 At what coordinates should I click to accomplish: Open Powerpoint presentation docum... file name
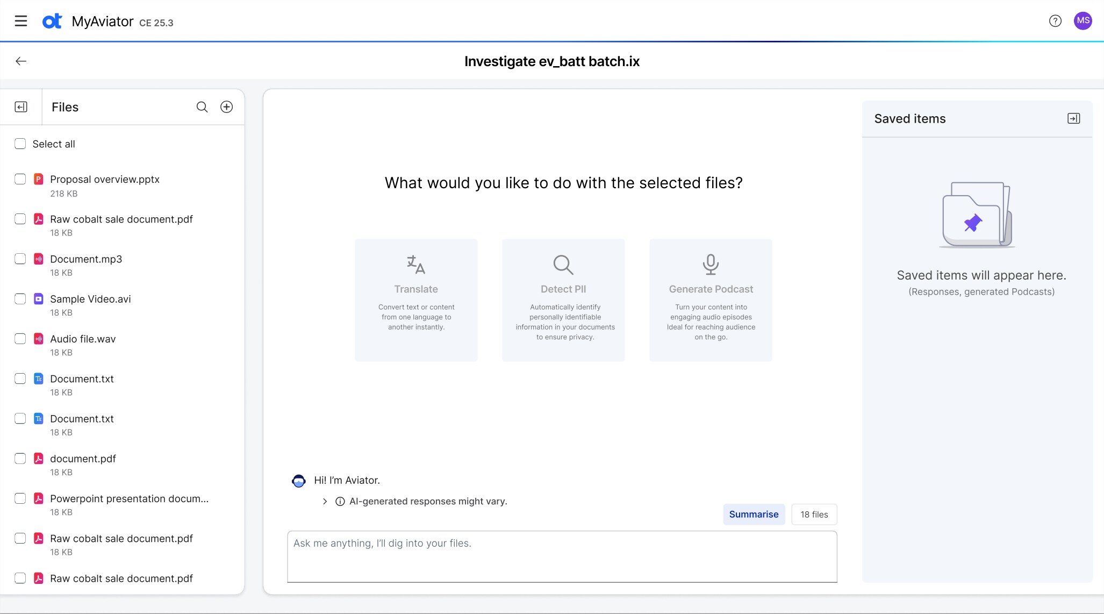tap(129, 499)
